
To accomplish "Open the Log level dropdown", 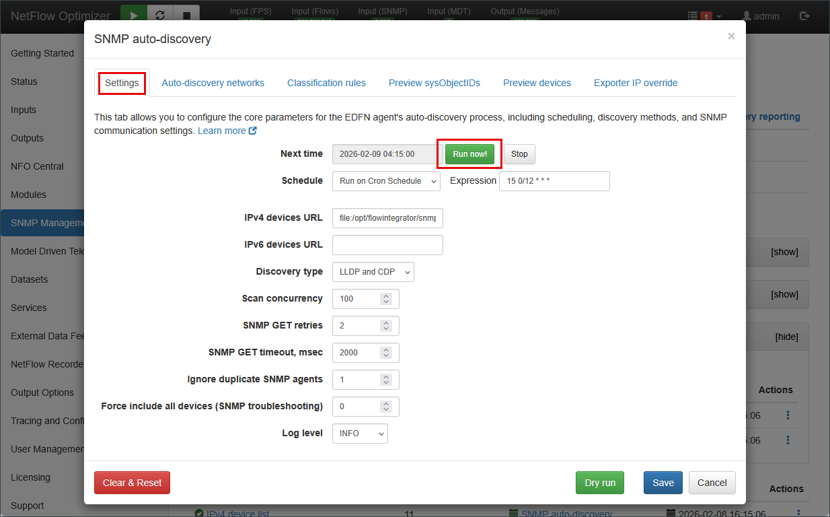I will click(x=360, y=434).
